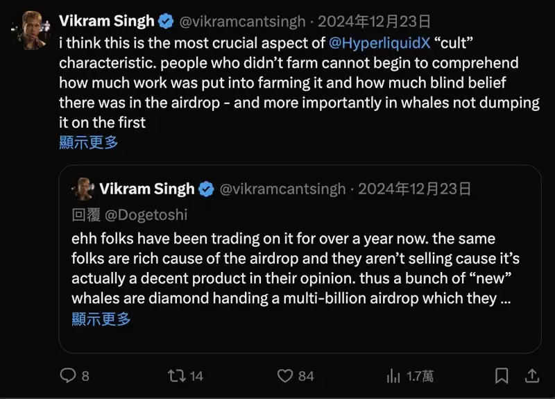The image size is (555, 399).
Task: Expand quoted tweet with 顯示更多
Action: point(101,319)
